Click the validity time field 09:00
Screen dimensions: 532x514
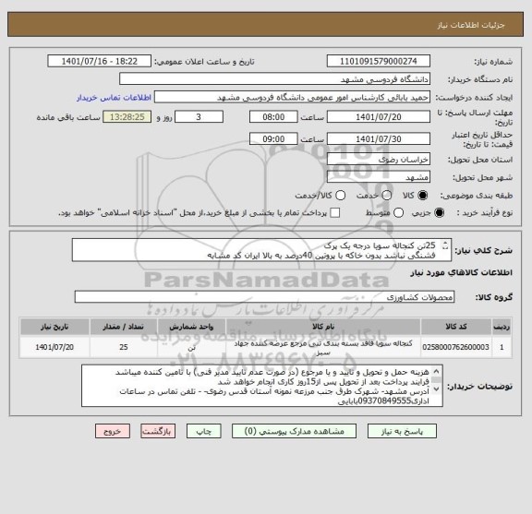coord(273,138)
